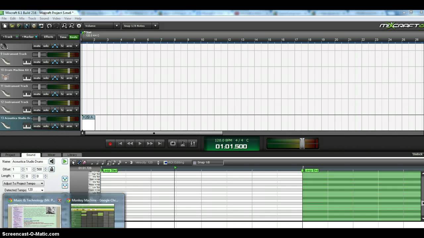The height and width of the screenshot is (238, 424).
Task: Create a new project with toolbar icon
Action: click(5, 26)
